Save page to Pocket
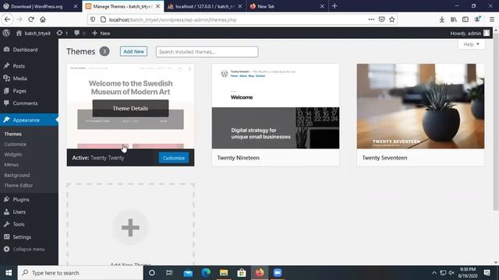This screenshot has height=280, width=499. [381, 19]
